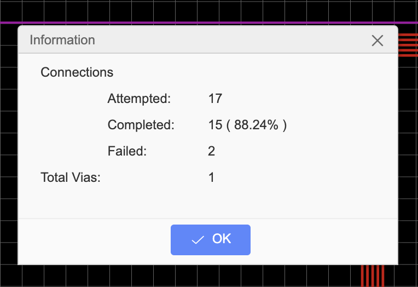Click the Attempted label
Image resolution: width=418 pixels, height=287 pixels.
139,99
